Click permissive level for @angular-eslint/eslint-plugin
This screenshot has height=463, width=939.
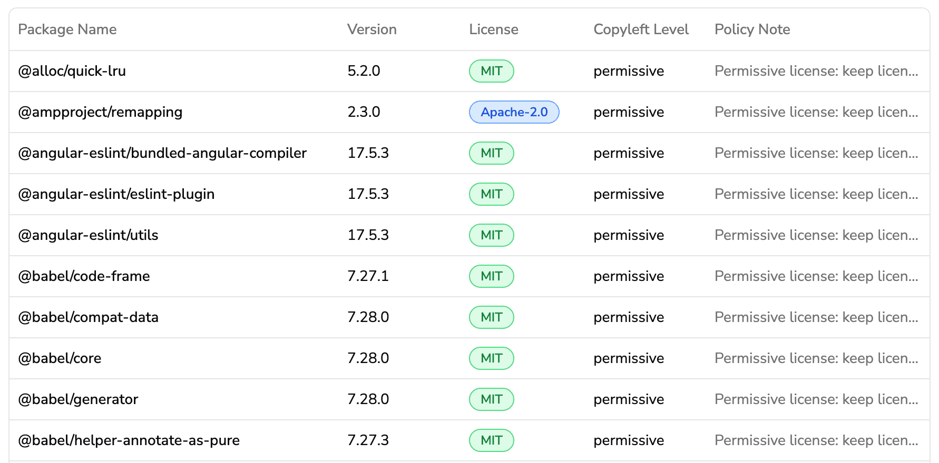tap(629, 194)
